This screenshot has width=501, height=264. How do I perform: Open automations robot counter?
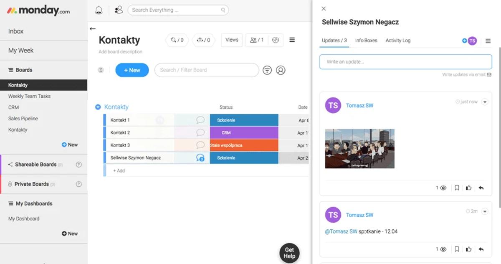203,40
